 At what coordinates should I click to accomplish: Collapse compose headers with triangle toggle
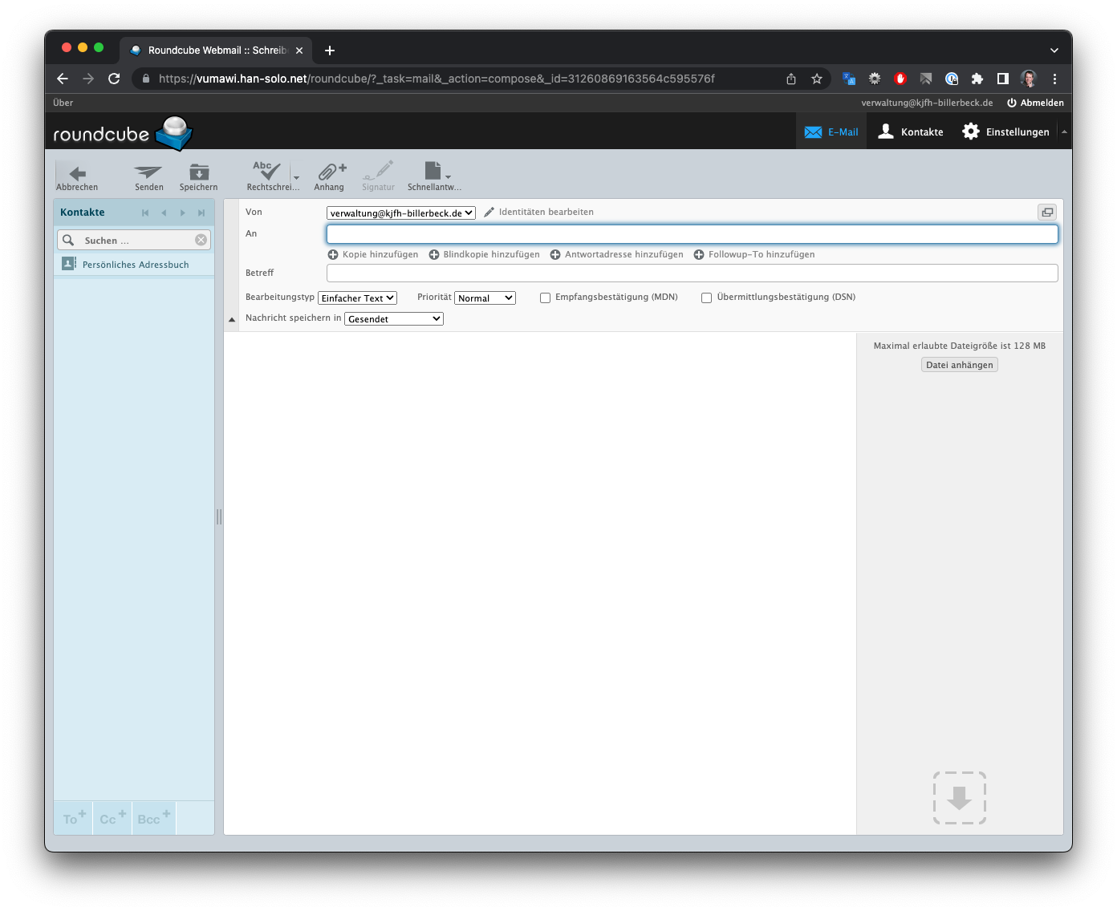click(232, 319)
